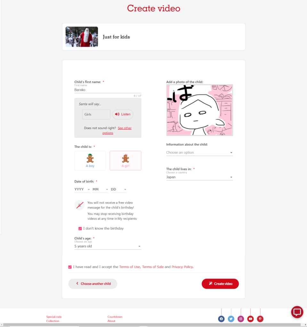307x327 pixels.
Task: Toggle the Terms acceptance checkbox
Action: coord(70,267)
